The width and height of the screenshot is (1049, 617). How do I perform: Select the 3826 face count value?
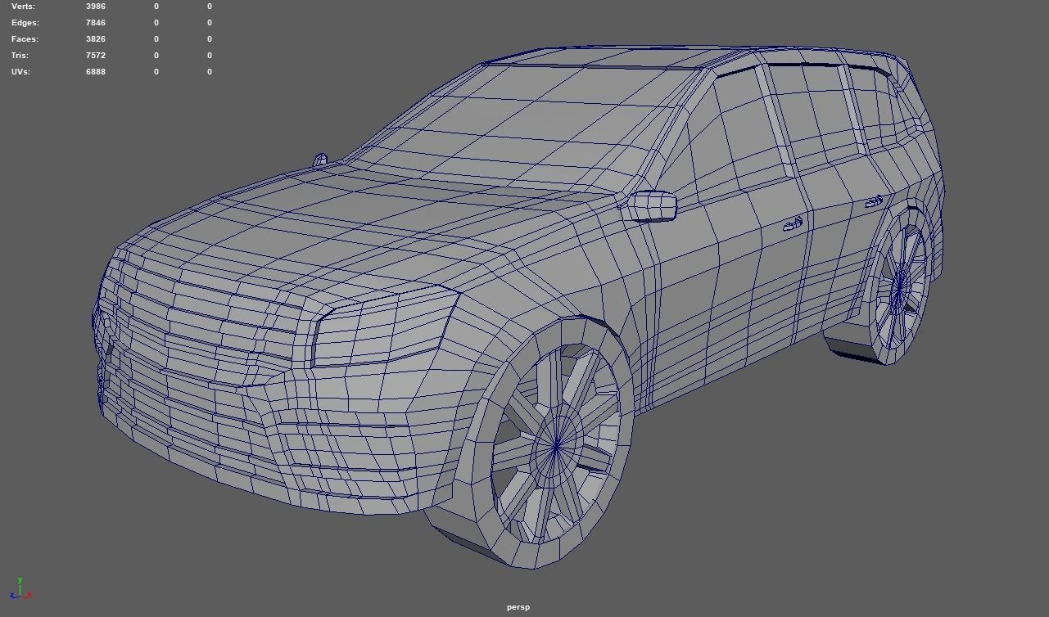(x=96, y=38)
